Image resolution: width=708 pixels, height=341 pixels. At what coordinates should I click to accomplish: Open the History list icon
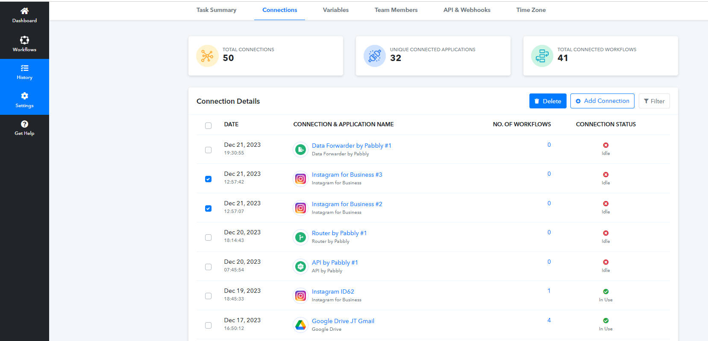point(24,68)
